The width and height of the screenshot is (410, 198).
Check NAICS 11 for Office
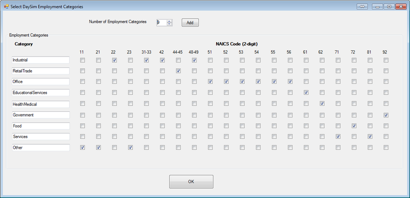point(83,82)
